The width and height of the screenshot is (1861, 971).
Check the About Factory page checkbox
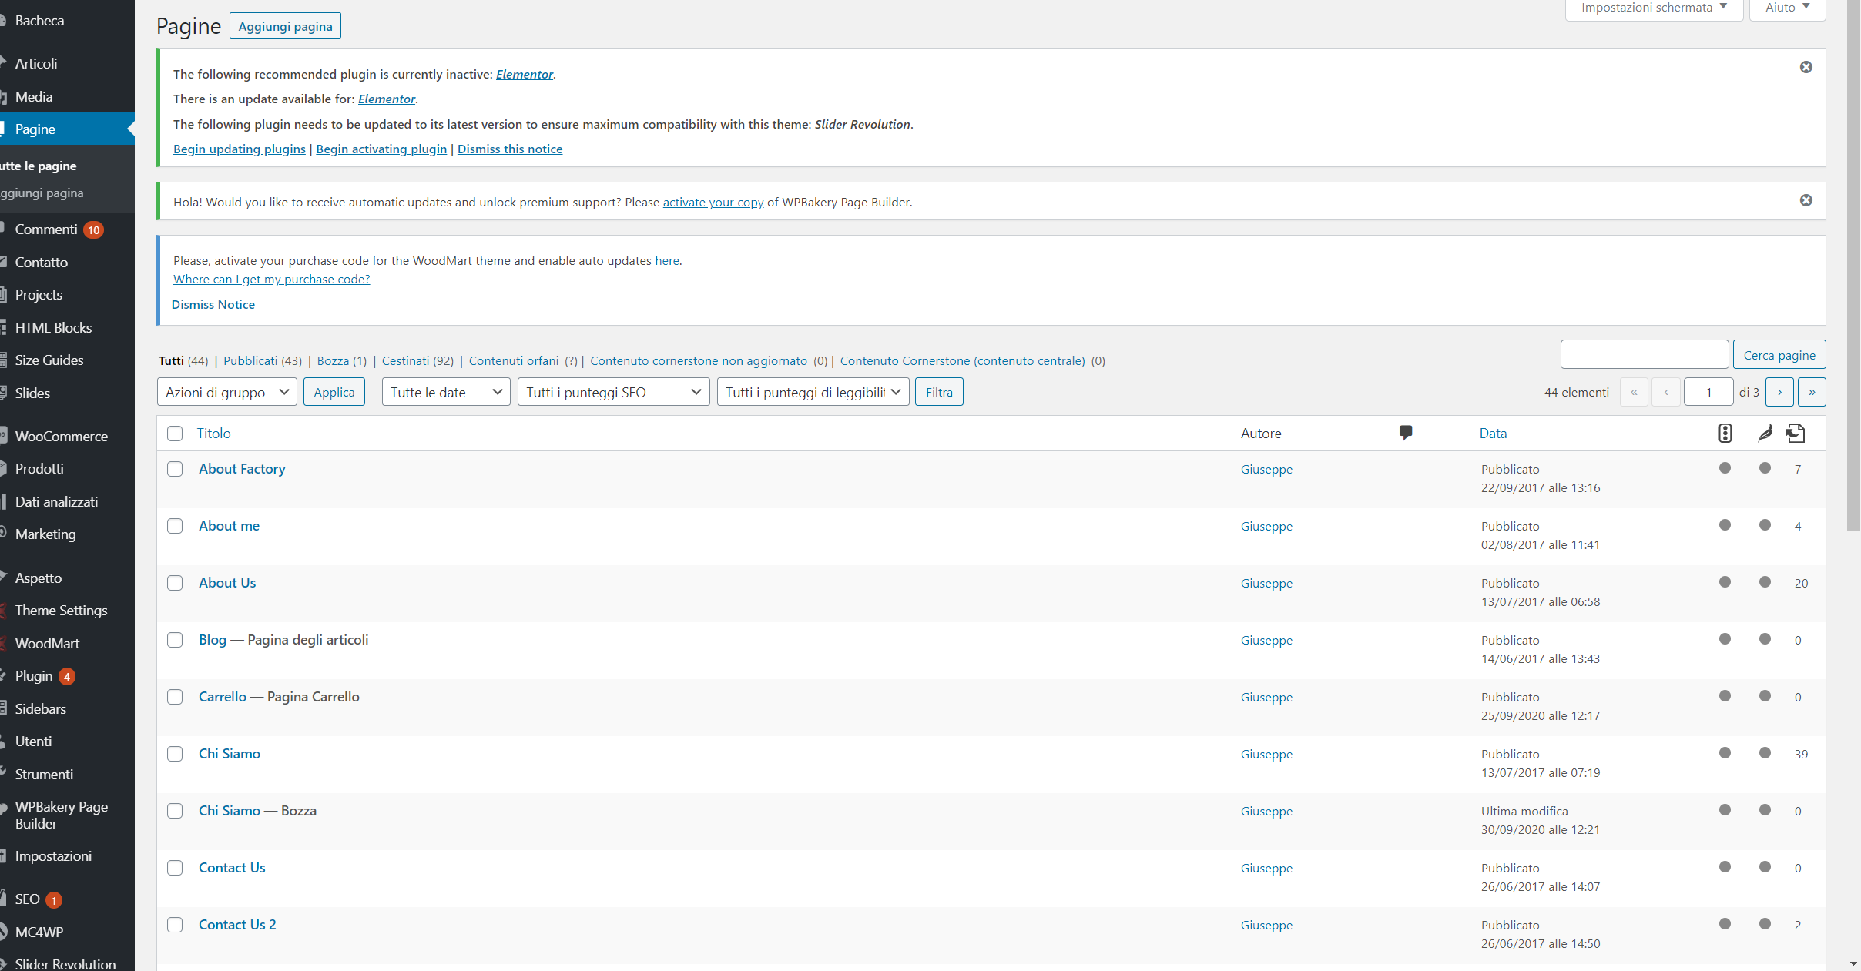(175, 469)
